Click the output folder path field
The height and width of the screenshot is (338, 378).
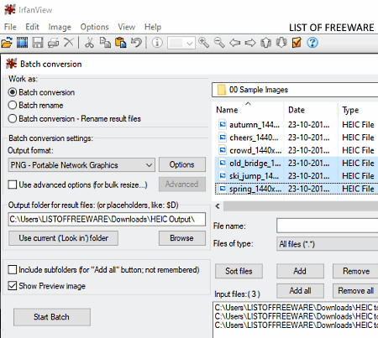coord(107,220)
